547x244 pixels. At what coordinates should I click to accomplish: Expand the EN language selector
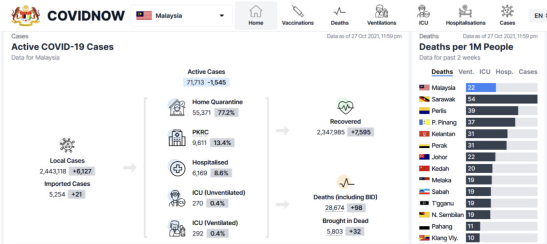point(537,15)
